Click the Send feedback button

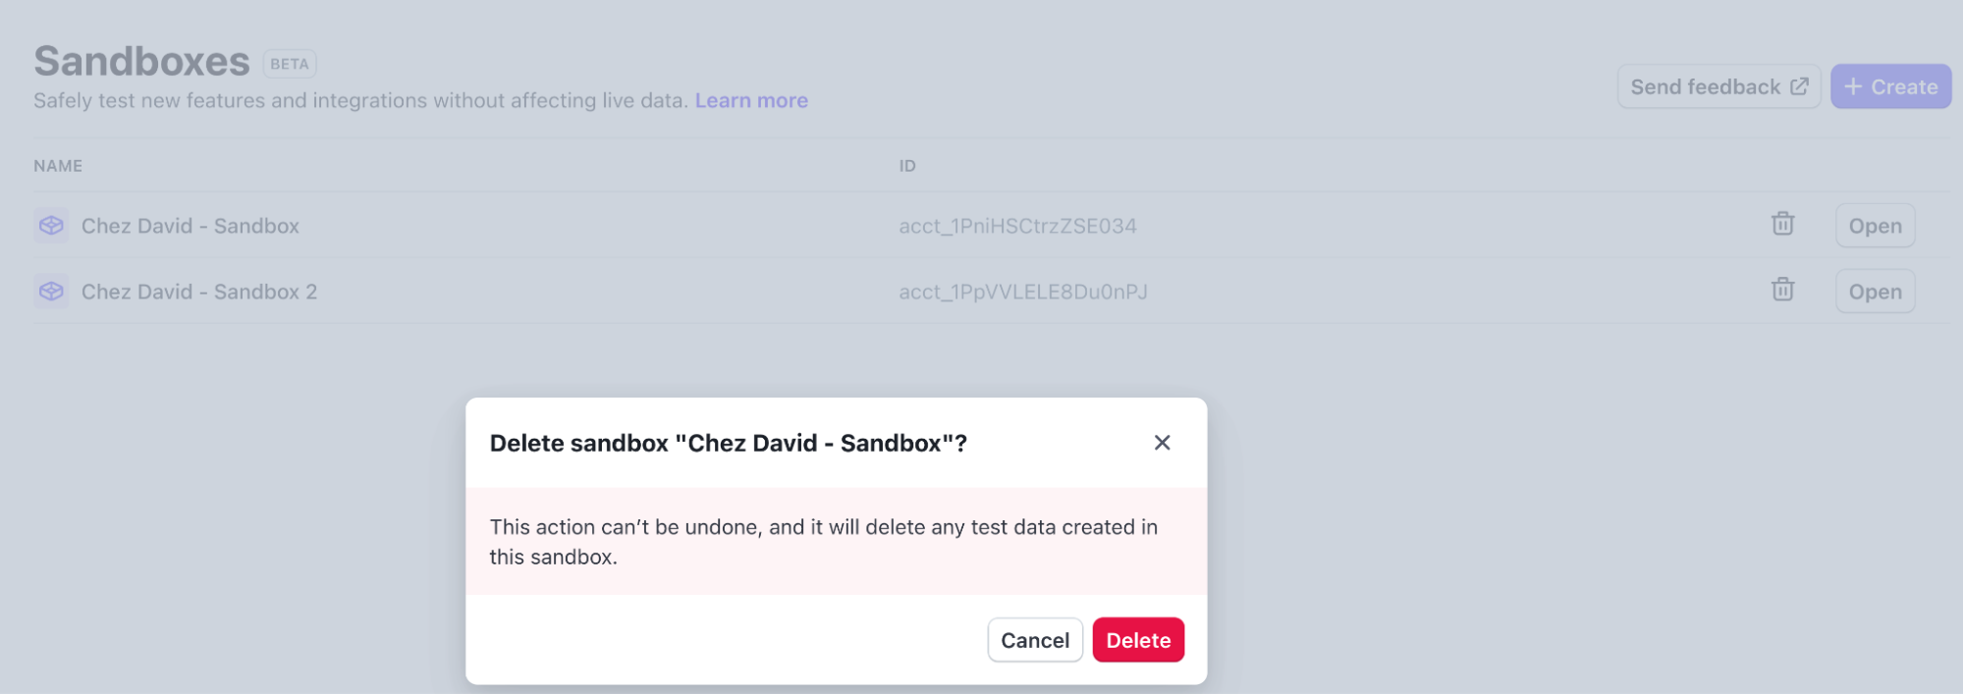click(x=1718, y=86)
